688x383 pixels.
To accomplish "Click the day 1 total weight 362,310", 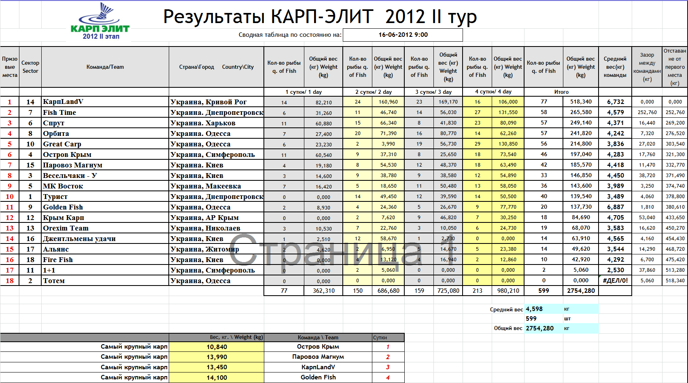I will 323,291.
